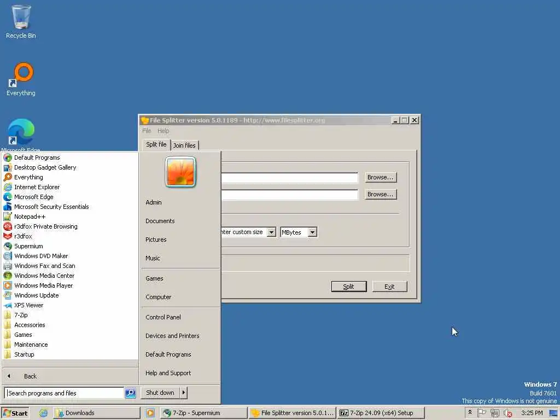Expand the 7-Zip folder in programs list
This screenshot has width=560, height=420.
tap(21, 315)
